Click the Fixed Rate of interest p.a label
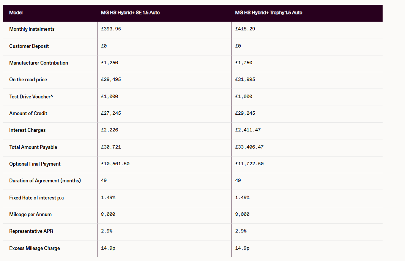This screenshot has height=261, width=405. tap(36, 198)
